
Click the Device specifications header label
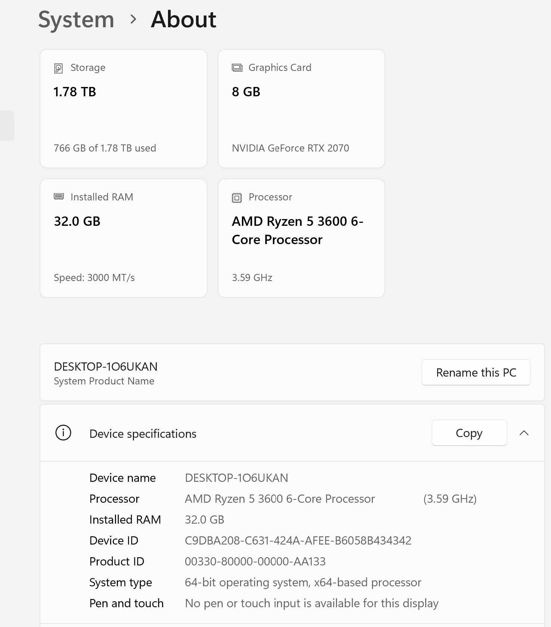pyautogui.click(x=143, y=434)
